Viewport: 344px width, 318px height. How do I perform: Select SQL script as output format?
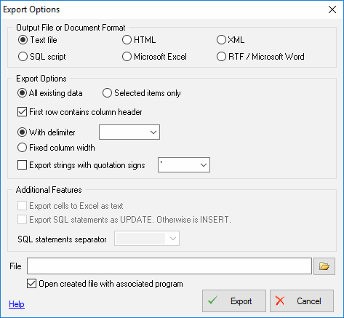click(x=41, y=57)
